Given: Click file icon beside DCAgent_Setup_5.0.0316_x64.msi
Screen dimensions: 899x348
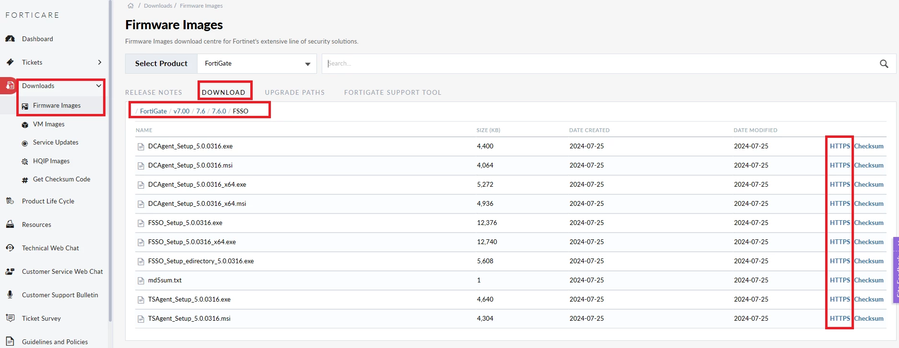Looking at the screenshot, I should 141,204.
